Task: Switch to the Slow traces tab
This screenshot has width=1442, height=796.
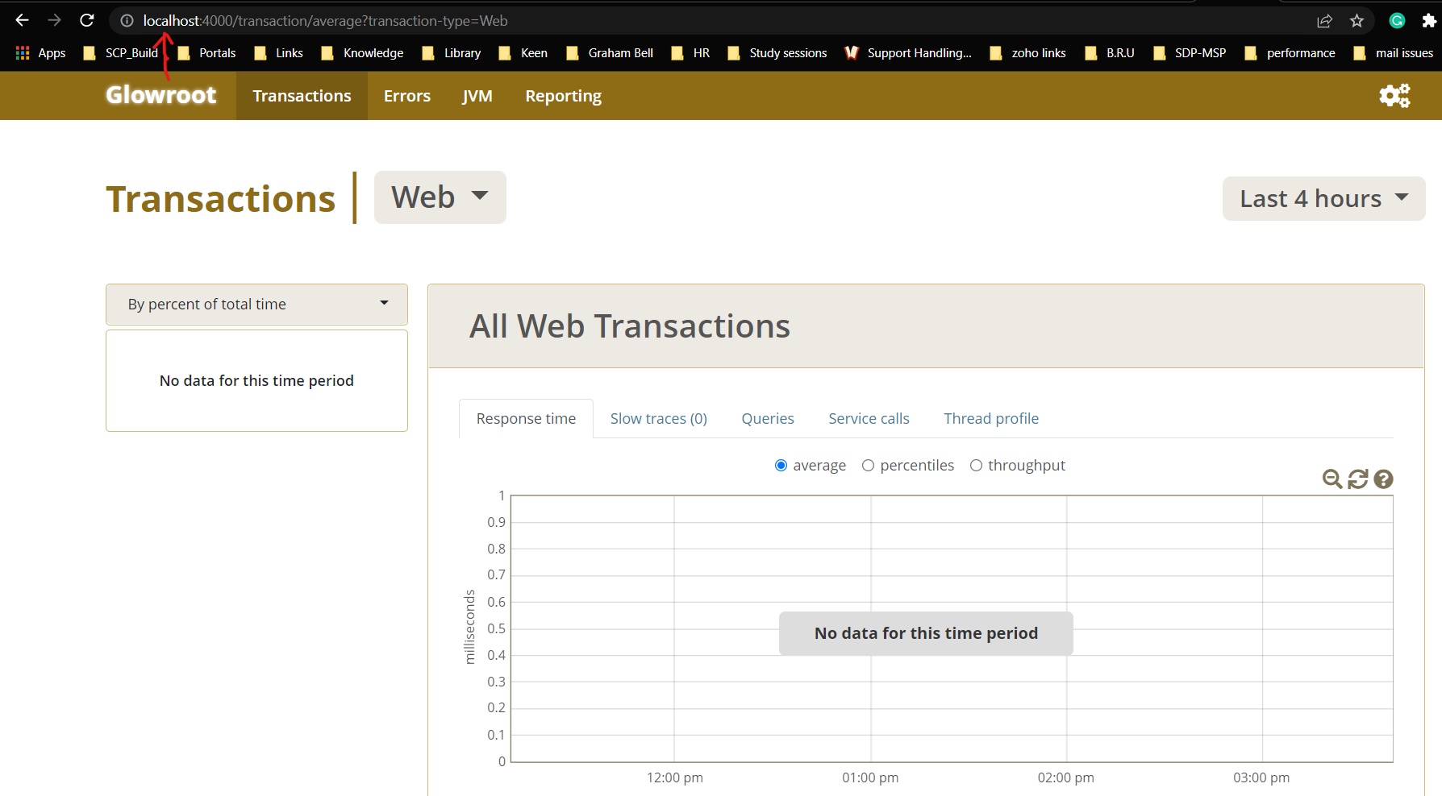Action: (658, 419)
